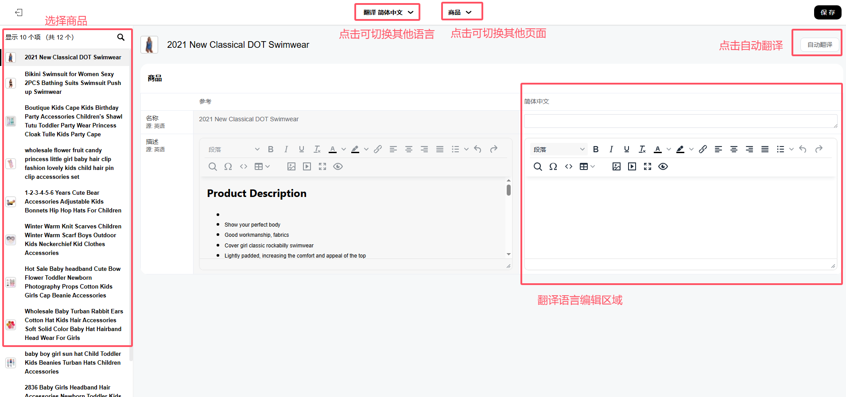Click fullscreen icon in right editor
This screenshot has width=846, height=397.
tap(648, 166)
